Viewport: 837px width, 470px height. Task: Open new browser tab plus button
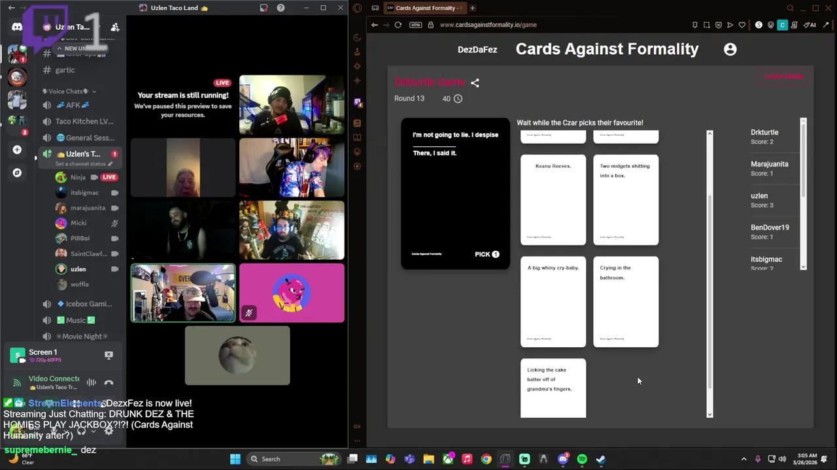[x=472, y=8]
